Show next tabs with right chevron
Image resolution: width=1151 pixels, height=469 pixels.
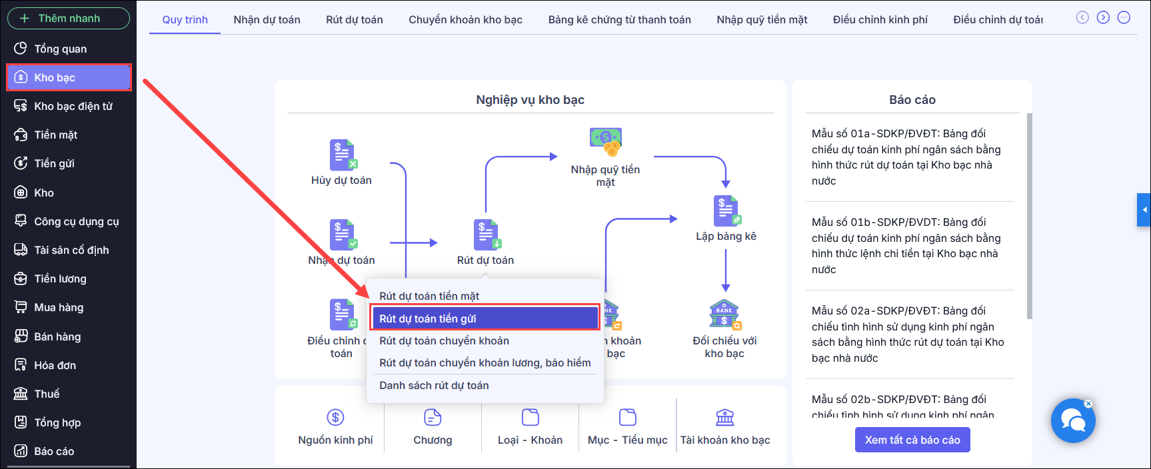tap(1104, 17)
